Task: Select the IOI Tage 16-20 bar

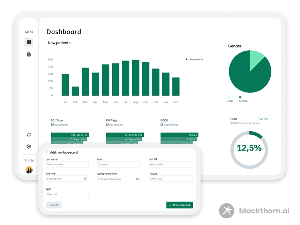Action: tap(70, 135)
